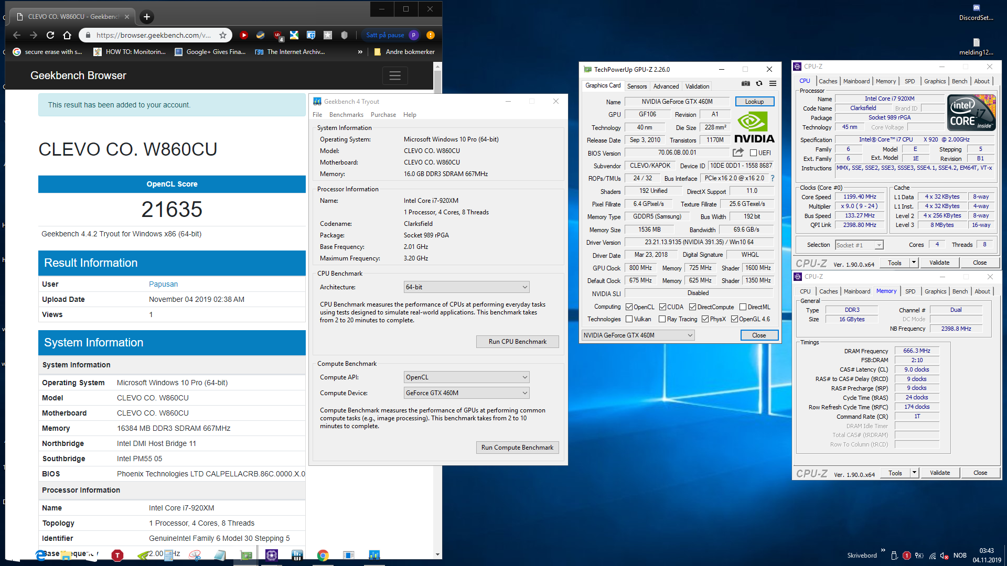Click the OpenCL score 21635
The height and width of the screenshot is (566, 1007).
click(x=172, y=210)
